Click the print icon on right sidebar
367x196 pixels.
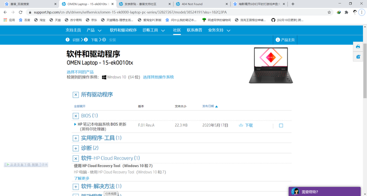[x=358, y=47]
